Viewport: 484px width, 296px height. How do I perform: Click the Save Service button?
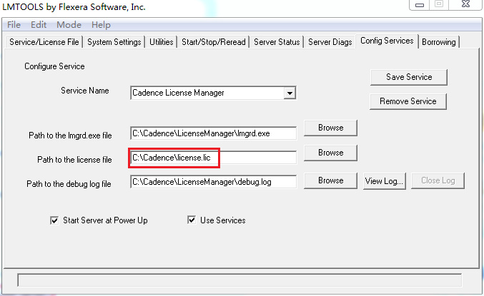coord(409,77)
